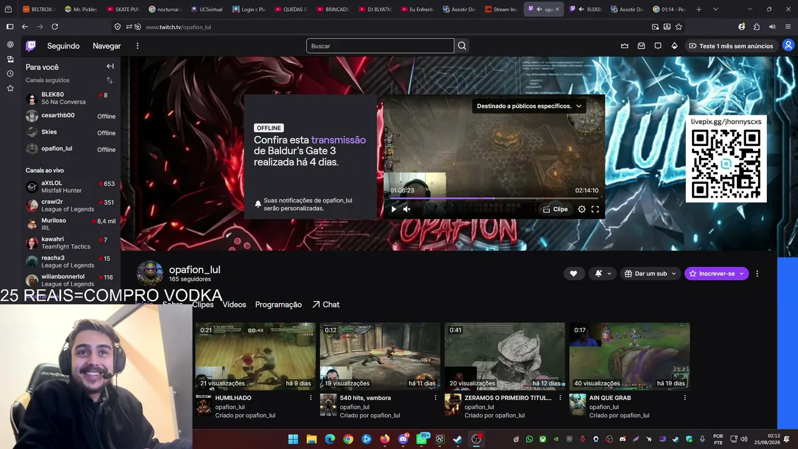Open a new browser tab
This screenshot has height=449, width=798.
699,9
